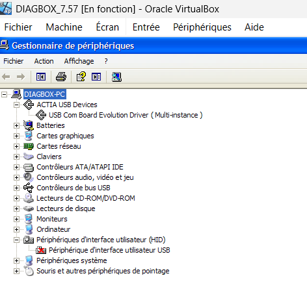
Task: Click the Contrôleurs de bus USB icon
Action: pos(29,188)
